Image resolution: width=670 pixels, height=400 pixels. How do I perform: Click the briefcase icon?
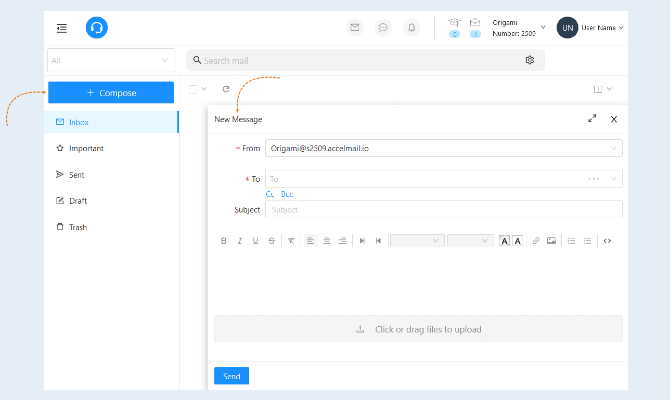click(x=475, y=22)
